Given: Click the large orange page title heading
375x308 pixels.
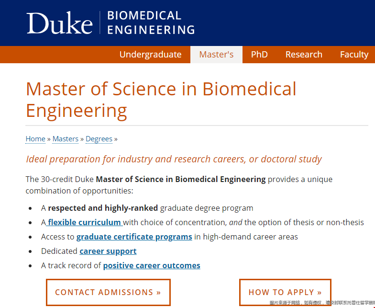Looking at the screenshot, I should pos(161,100).
